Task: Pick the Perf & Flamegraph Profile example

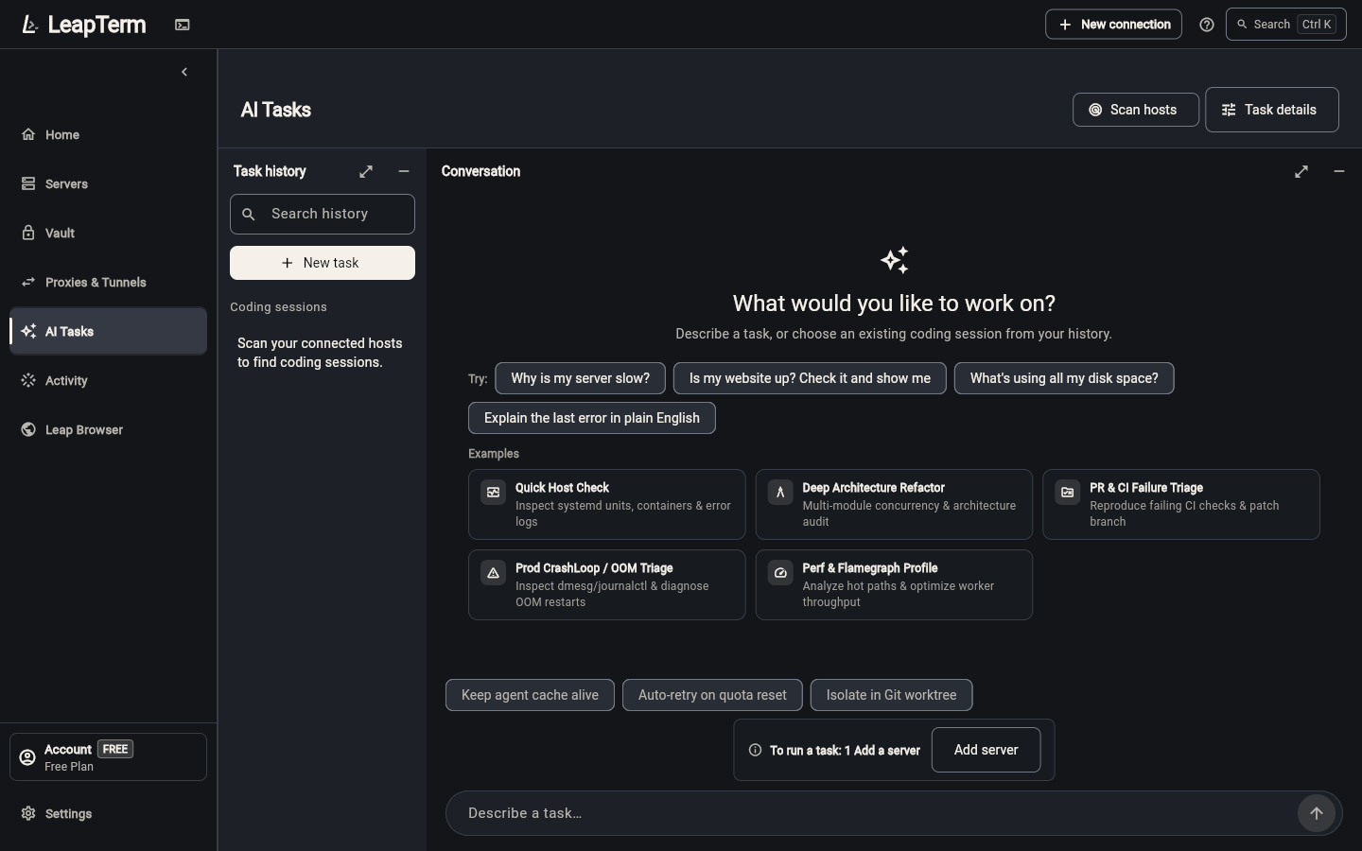Action: [894, 585]
